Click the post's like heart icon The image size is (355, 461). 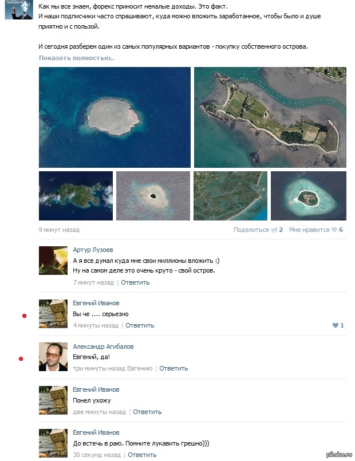click(334, 230)
